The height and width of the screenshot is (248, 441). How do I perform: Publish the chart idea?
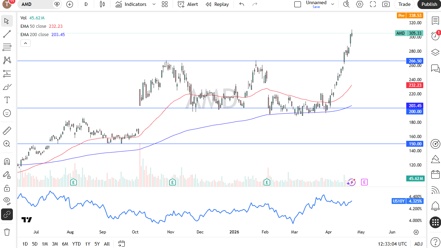click(429, 4)
